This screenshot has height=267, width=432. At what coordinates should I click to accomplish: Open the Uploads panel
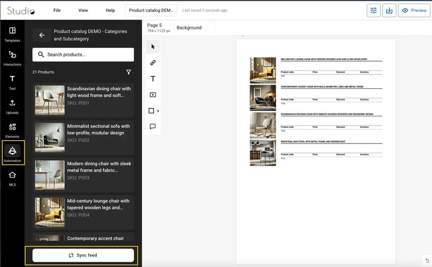(13, 107)
